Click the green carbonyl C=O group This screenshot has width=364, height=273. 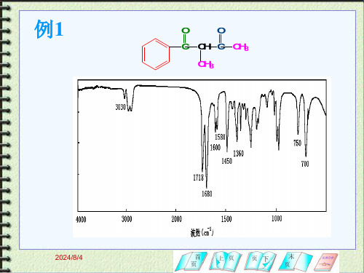[186, 39]
